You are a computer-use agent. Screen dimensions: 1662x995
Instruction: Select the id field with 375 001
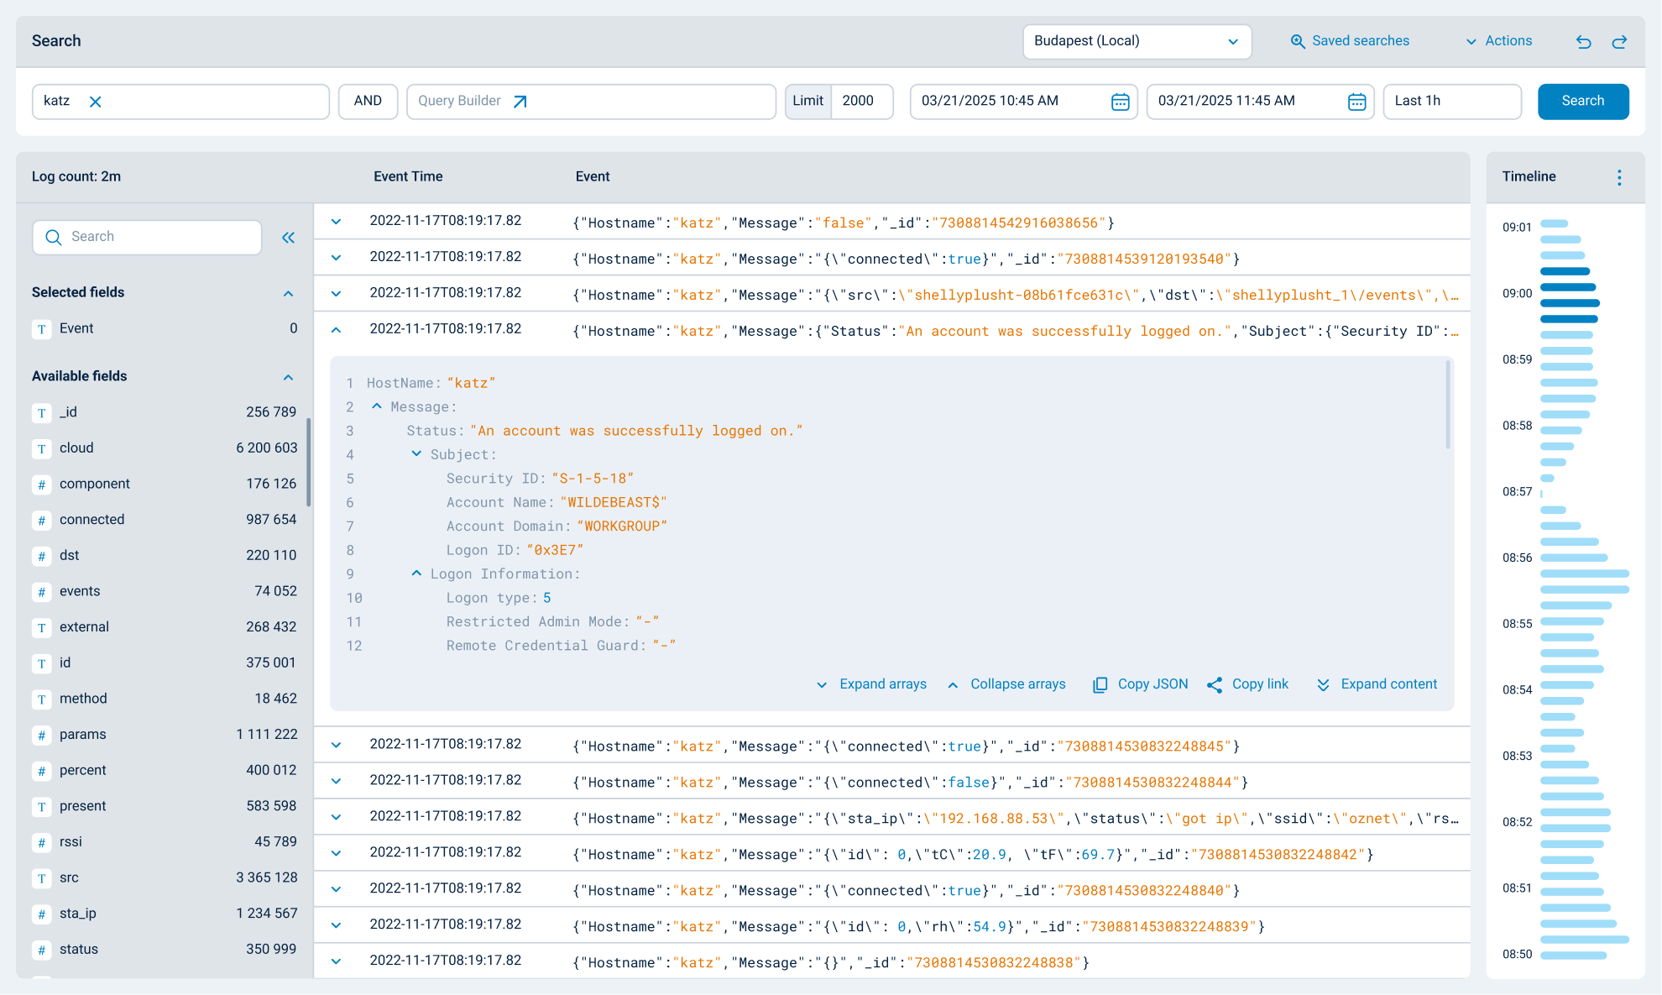point(165,663)
